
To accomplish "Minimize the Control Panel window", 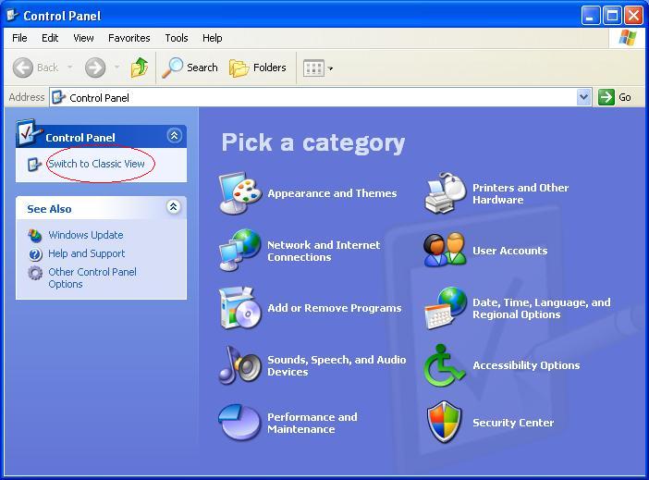I will [x=591, y=16].
